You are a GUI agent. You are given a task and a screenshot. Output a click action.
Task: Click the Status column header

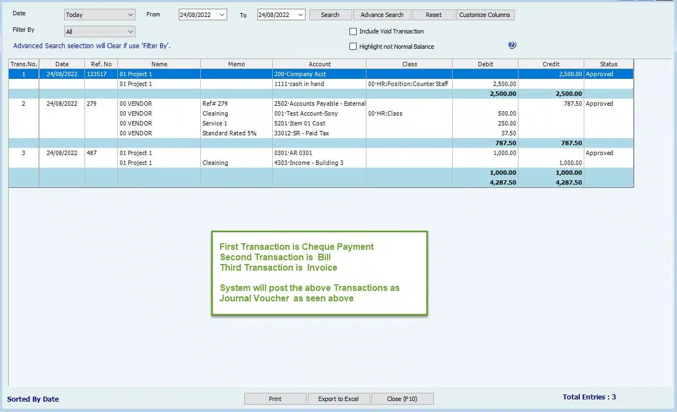coord(609,64)
